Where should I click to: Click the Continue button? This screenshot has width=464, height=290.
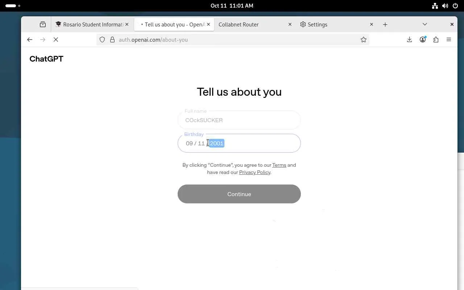point(239,194)
